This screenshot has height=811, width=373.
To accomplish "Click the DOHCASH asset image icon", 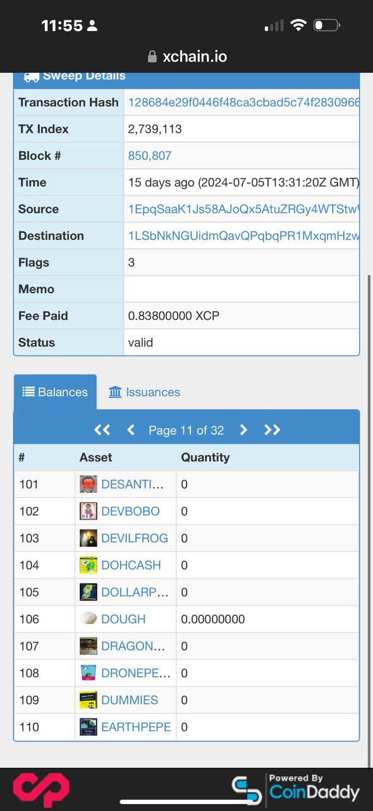I will click(89, 565).
